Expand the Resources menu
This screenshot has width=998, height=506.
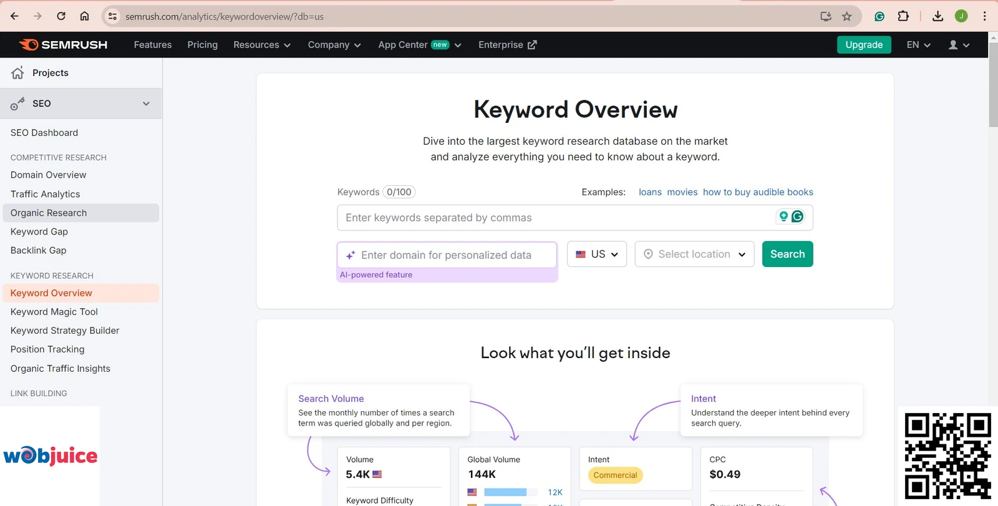click(x=262, y=45)
